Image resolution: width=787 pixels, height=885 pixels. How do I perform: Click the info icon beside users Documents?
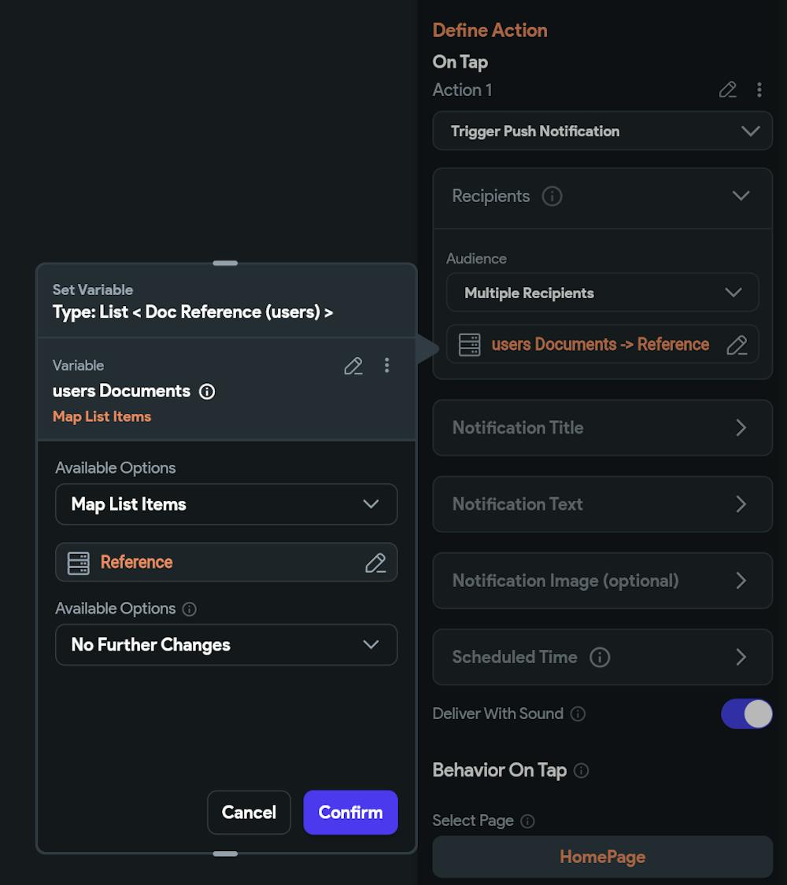coord(207,391)
